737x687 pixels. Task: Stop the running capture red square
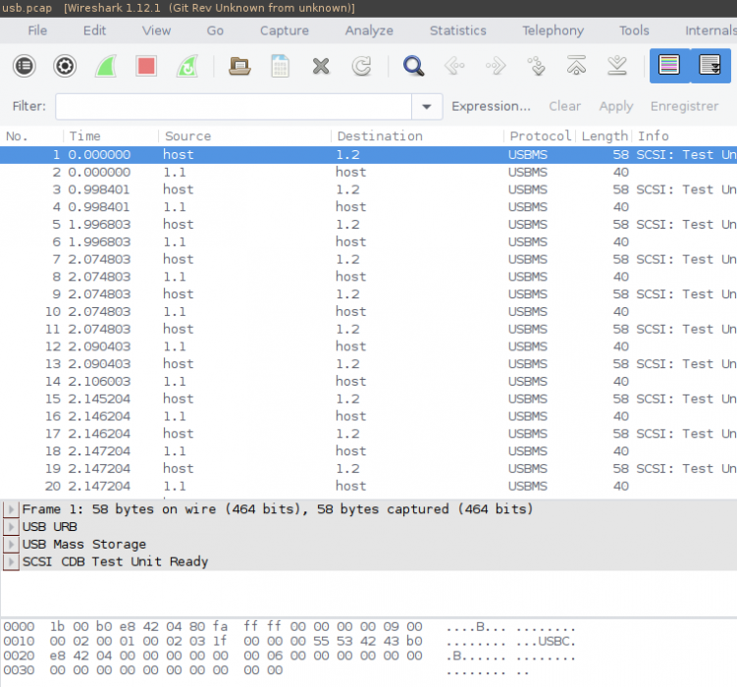point(146,66)
